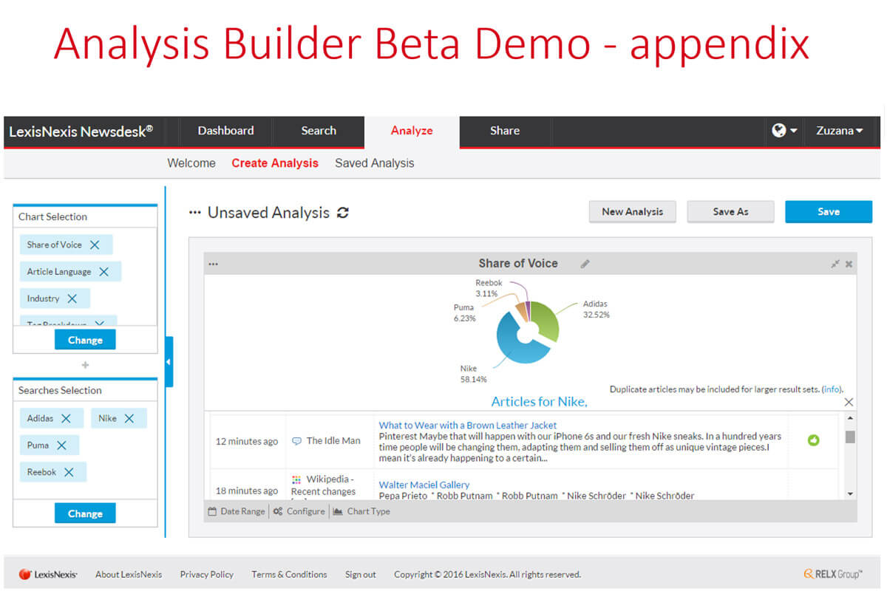The height and width of the screenshot is (591, 887).
Task: Remove Article Language chart chip
Action: (x=103, y=272)
